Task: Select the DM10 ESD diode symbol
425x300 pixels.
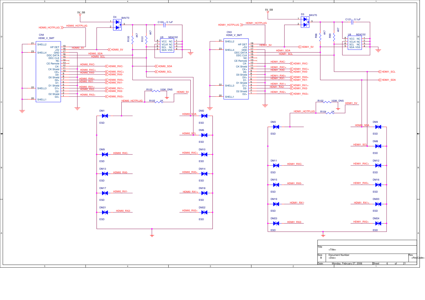Action: tap(204, 155)
